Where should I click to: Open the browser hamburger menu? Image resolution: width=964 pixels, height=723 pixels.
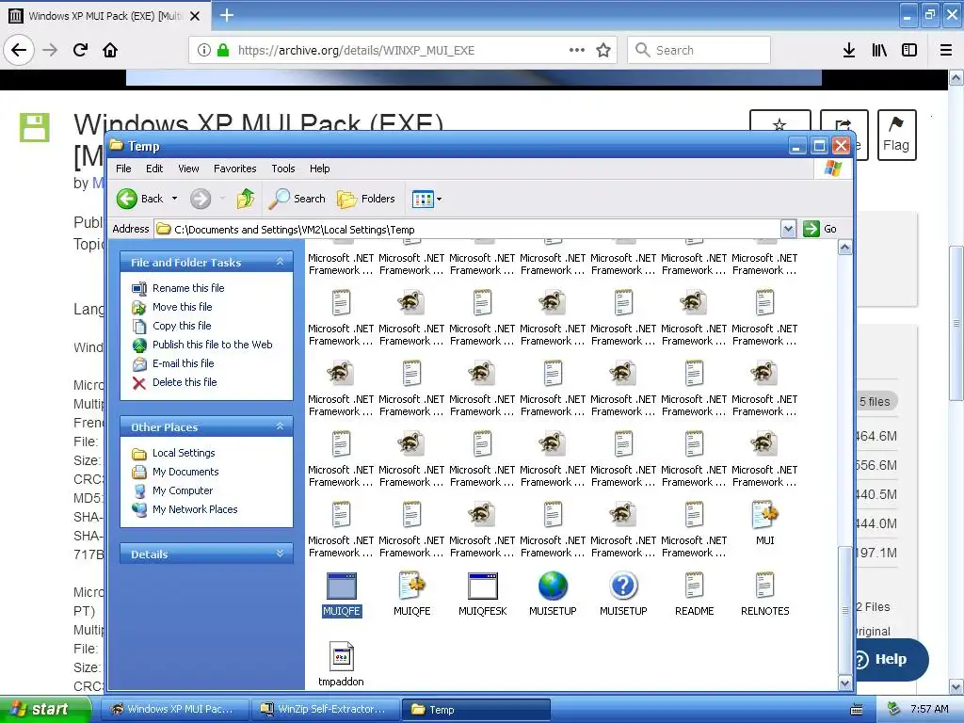tap(946, 50)
